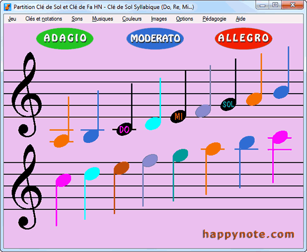Click the happynote.com link
307x252 pixels.
248,234
